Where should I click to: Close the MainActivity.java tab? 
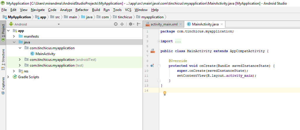pyautogui.click(x=222, y=24)
